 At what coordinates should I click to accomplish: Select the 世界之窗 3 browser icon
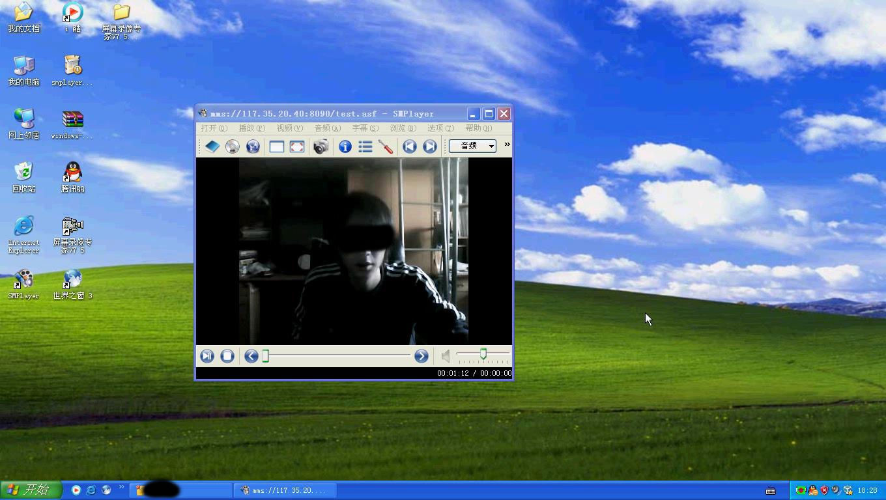click(72, 285)
